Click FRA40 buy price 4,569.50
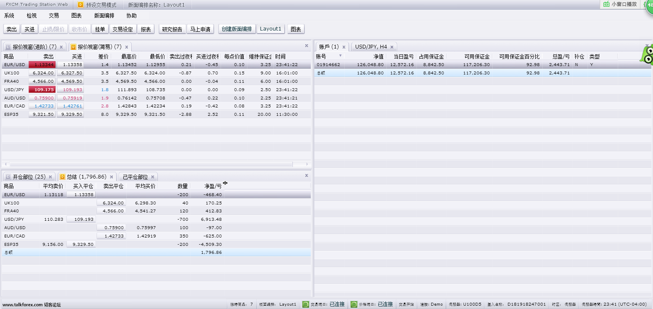 (70, 81)
